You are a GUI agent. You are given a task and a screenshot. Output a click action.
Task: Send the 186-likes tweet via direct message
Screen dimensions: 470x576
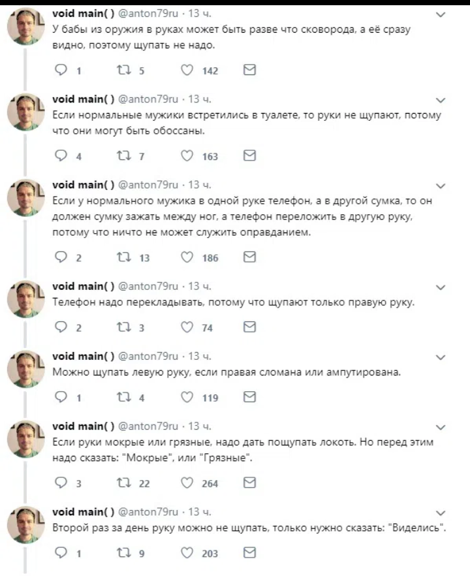coord(249,257)
